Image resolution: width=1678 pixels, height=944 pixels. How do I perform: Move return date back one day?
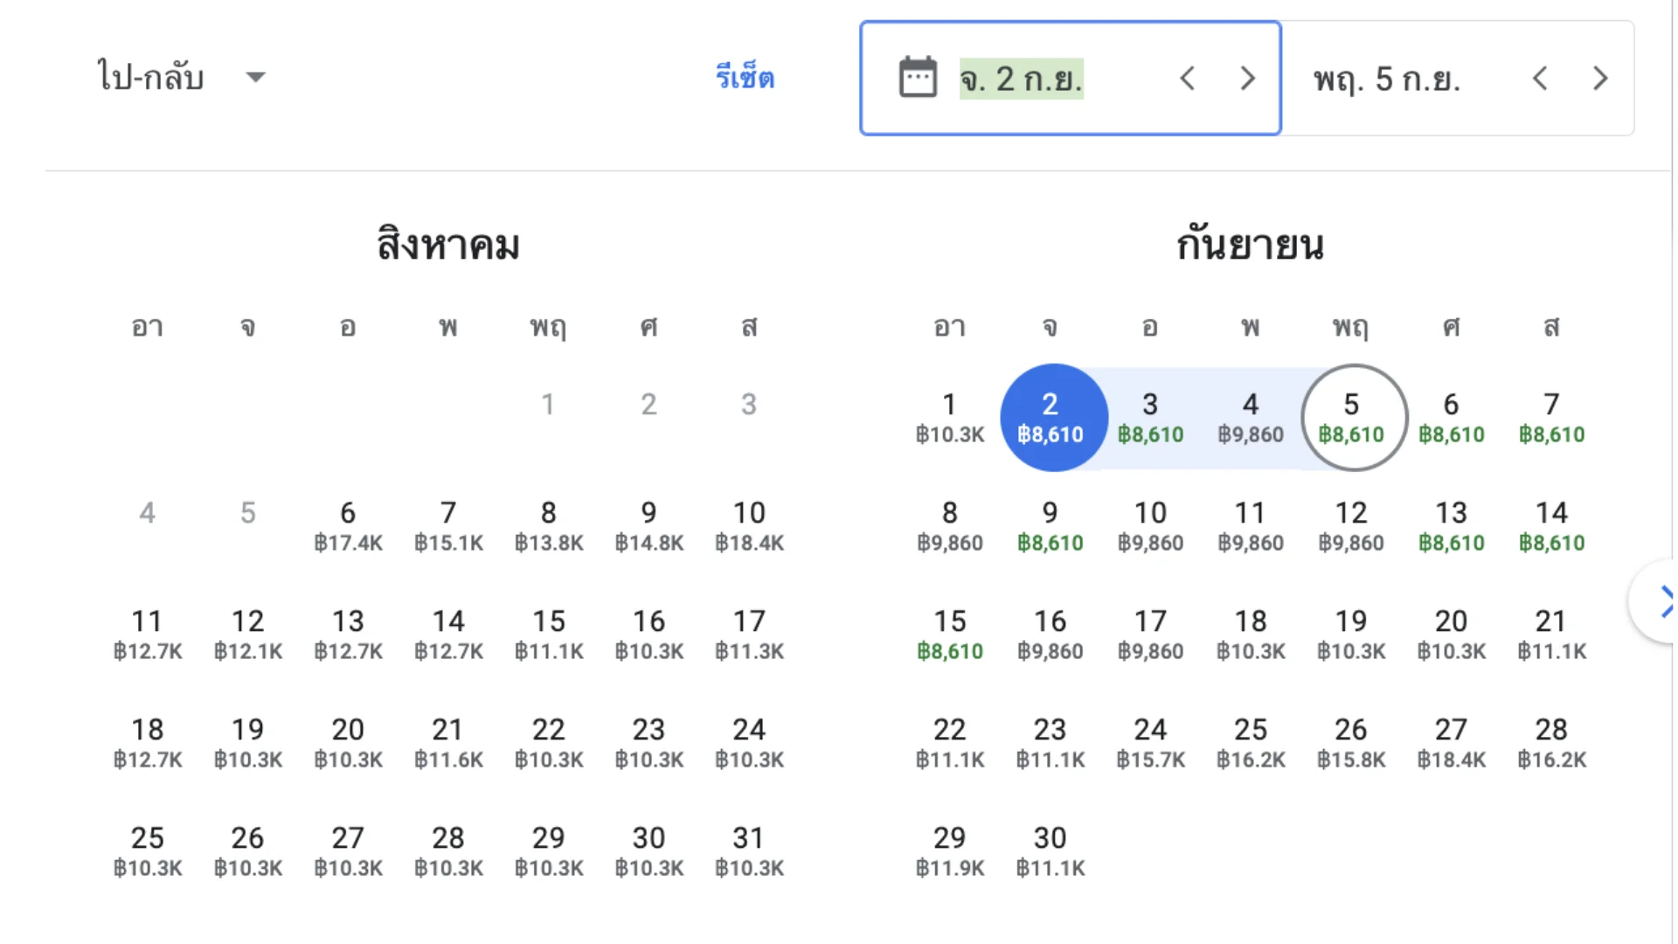click(x=1540, y=79)
